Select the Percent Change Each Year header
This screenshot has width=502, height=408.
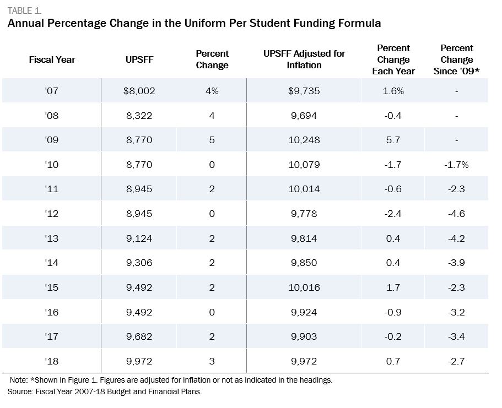click(x=393, y=59)
